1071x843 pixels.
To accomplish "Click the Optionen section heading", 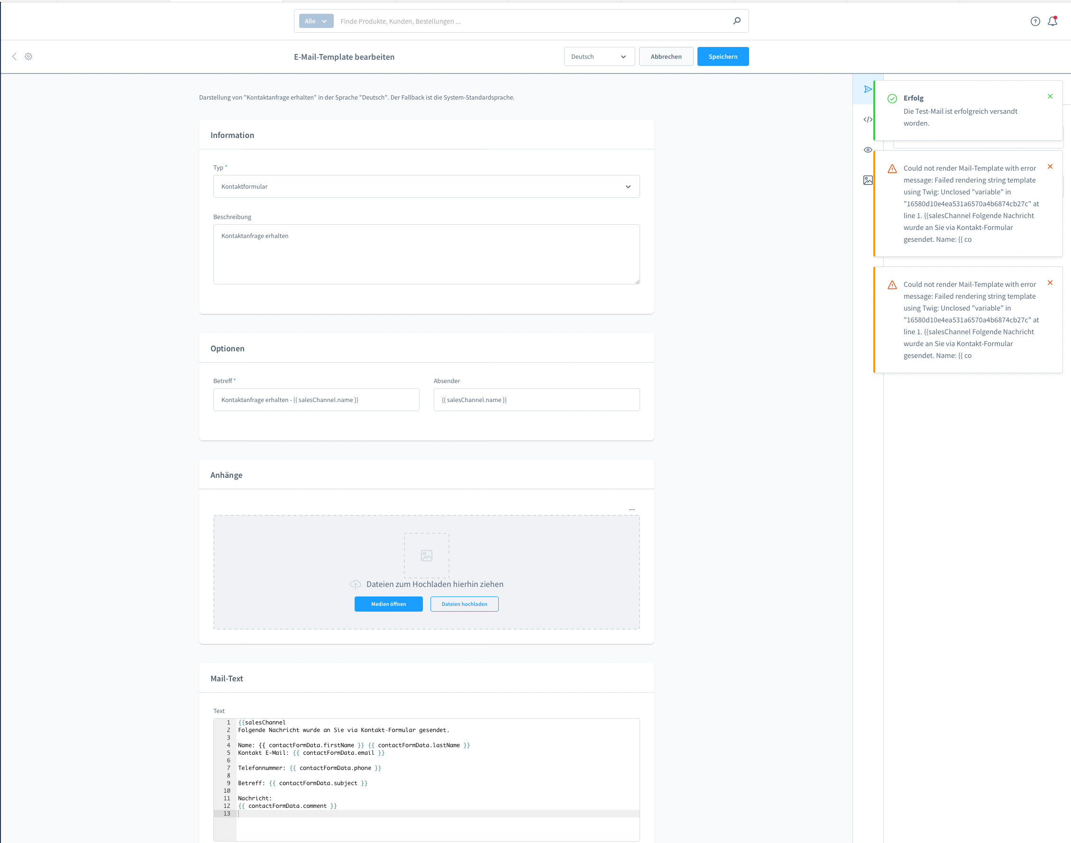I will point(227,348).
